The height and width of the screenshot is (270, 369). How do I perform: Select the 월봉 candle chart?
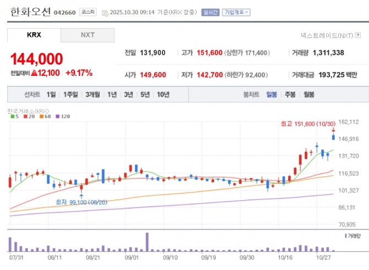[309, 95]
